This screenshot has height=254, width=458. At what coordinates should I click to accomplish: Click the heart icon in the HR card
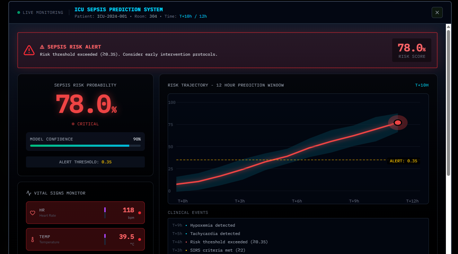pos(33,213)
